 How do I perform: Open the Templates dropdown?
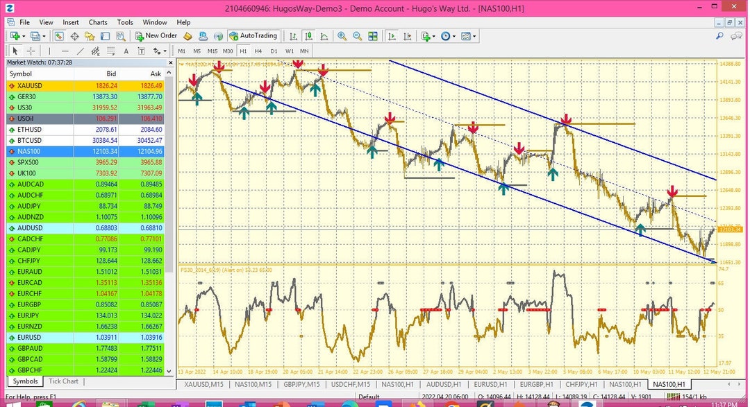pos(474,35)
